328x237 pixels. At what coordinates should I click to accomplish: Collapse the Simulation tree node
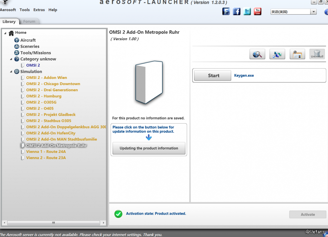11,72
